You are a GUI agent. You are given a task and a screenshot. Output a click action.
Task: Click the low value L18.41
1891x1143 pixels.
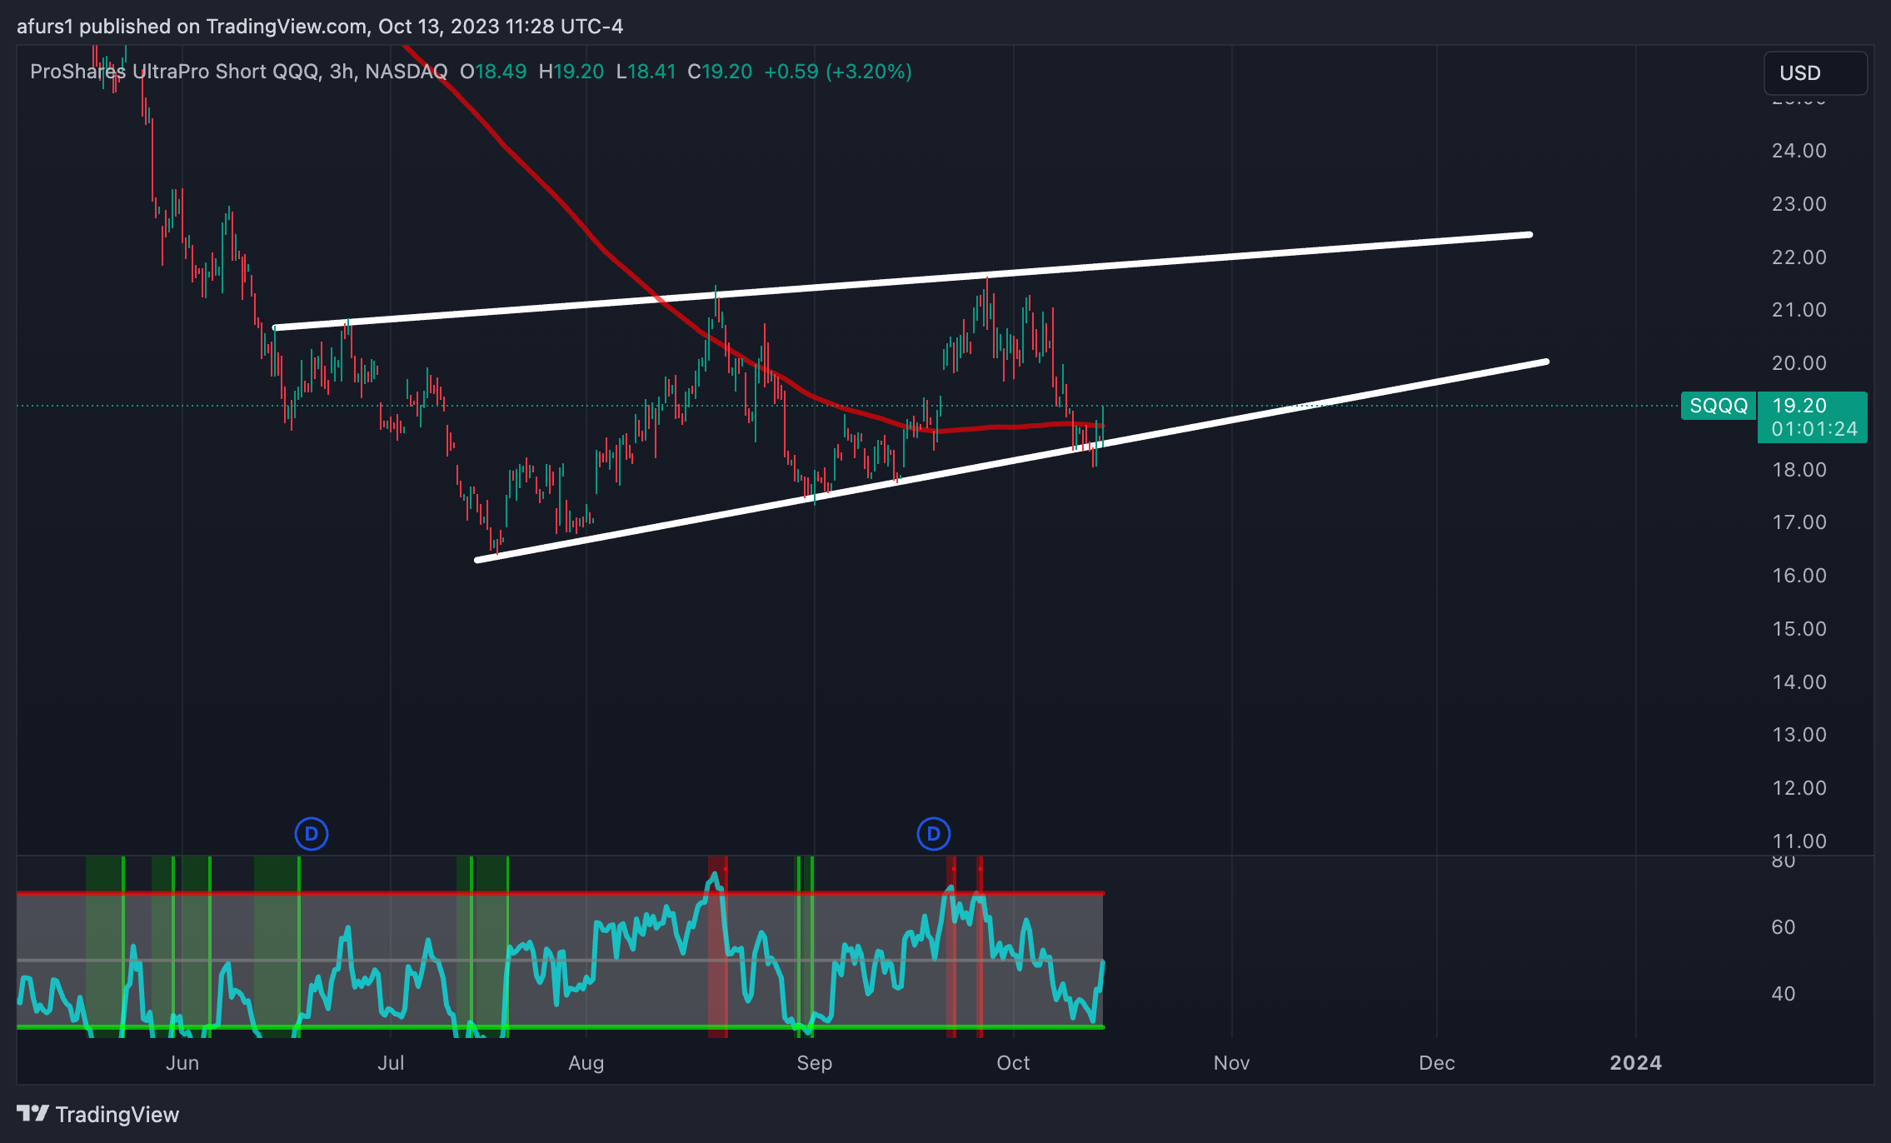coord(646,72)
